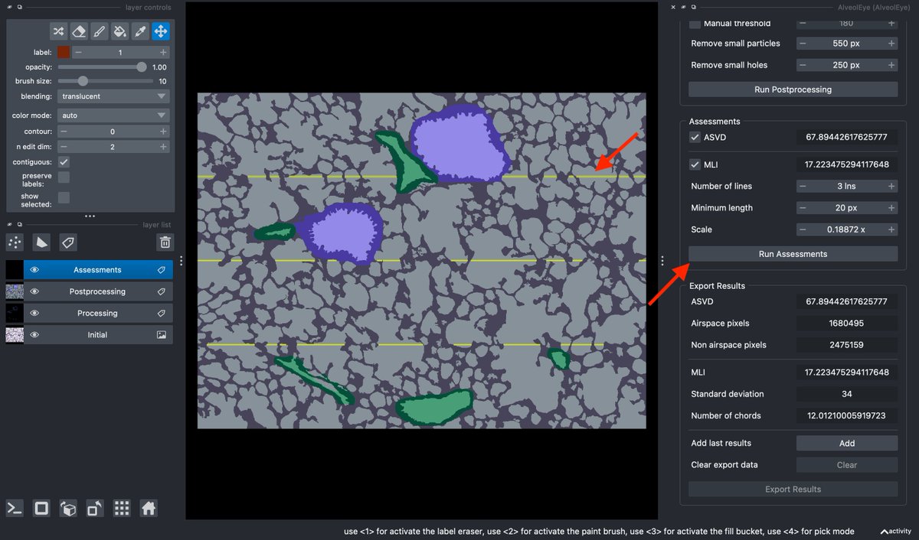
Task: Transpose displayed dimensions
Action: (x=95, y=508)
